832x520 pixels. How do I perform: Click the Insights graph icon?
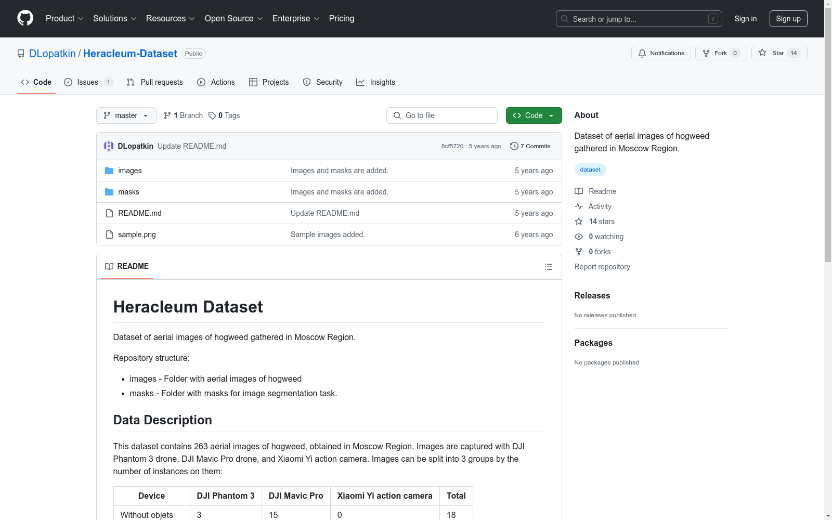[x=360, y=82]
